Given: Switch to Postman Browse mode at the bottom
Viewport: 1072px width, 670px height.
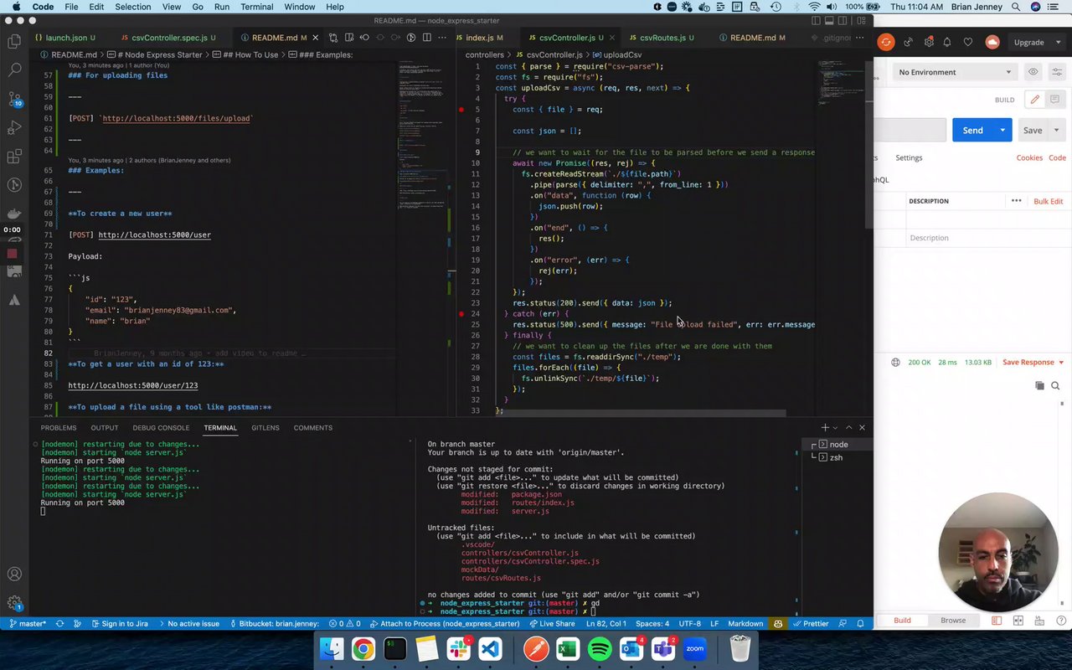Looking at the screenshot, I should pyautogui.click(x=953, y=621).
